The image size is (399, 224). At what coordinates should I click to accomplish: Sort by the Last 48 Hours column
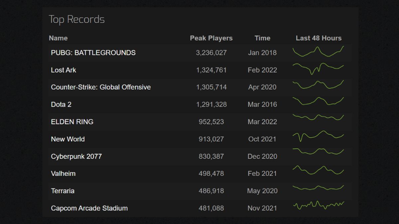(319, 38)
